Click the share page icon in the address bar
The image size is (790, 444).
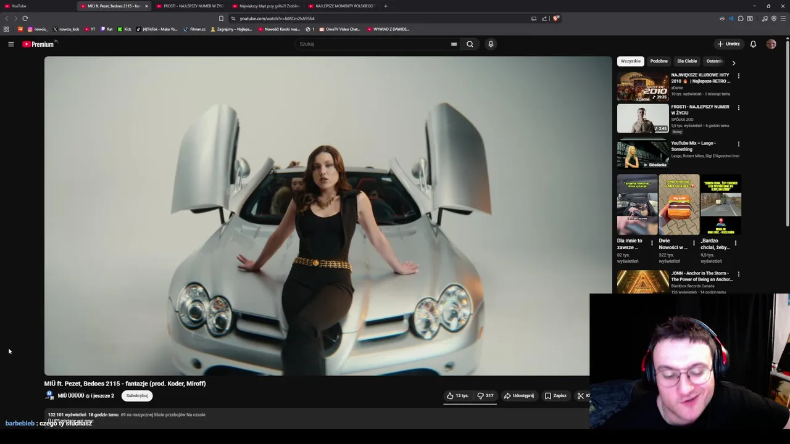coord(544,18)
